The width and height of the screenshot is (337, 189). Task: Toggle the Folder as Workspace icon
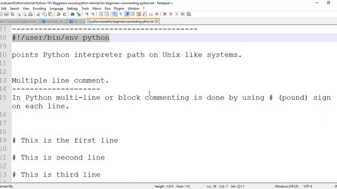tap(151, 14)
